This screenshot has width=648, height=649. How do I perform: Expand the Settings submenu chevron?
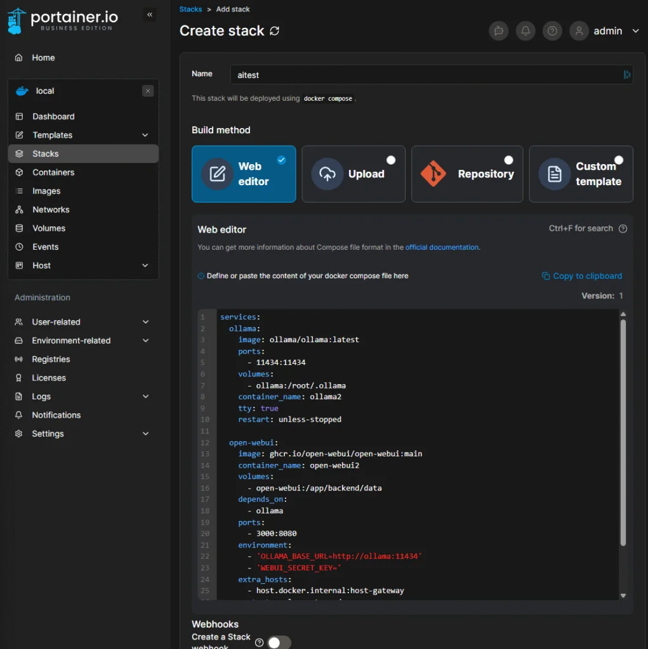coord(145,434)
